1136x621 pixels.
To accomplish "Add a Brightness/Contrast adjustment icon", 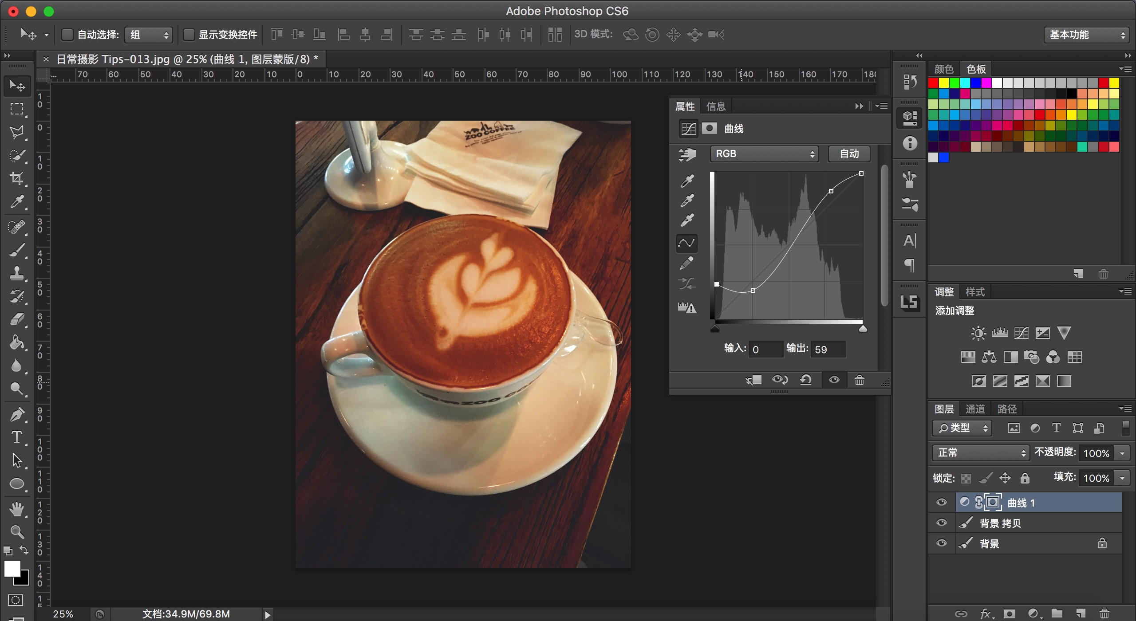I will [x=978, y=333].
